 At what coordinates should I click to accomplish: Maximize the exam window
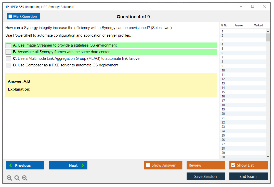click(x=253, y=7)
